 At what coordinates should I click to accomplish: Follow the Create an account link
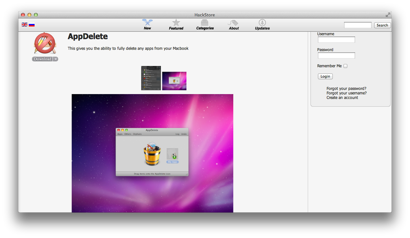[x=342, y=98]
